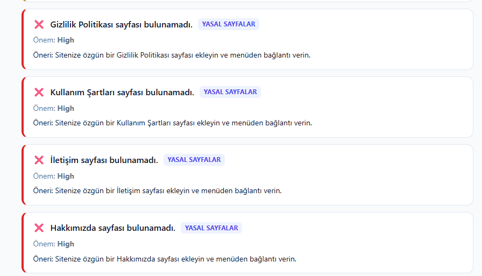
Task: Select YASAL SAYFALAR badge on İletişim card
Action: click(194, 160)
